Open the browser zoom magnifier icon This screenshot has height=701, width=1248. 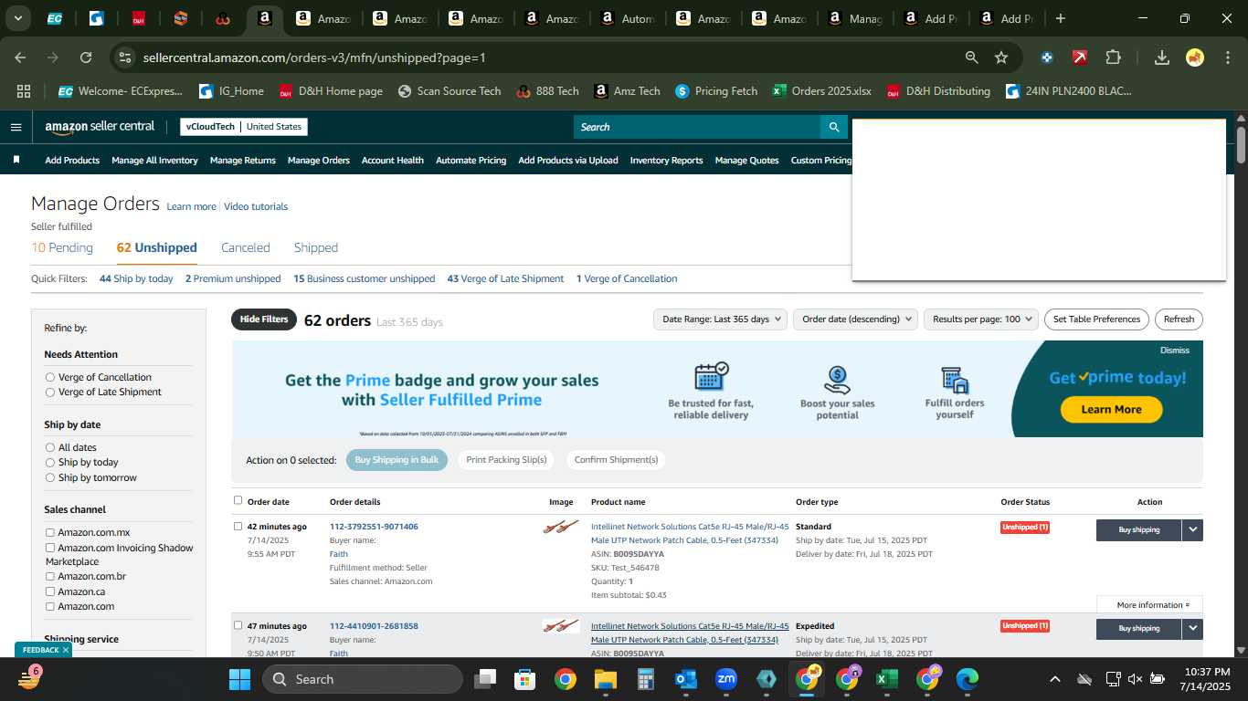click(972, 58)
